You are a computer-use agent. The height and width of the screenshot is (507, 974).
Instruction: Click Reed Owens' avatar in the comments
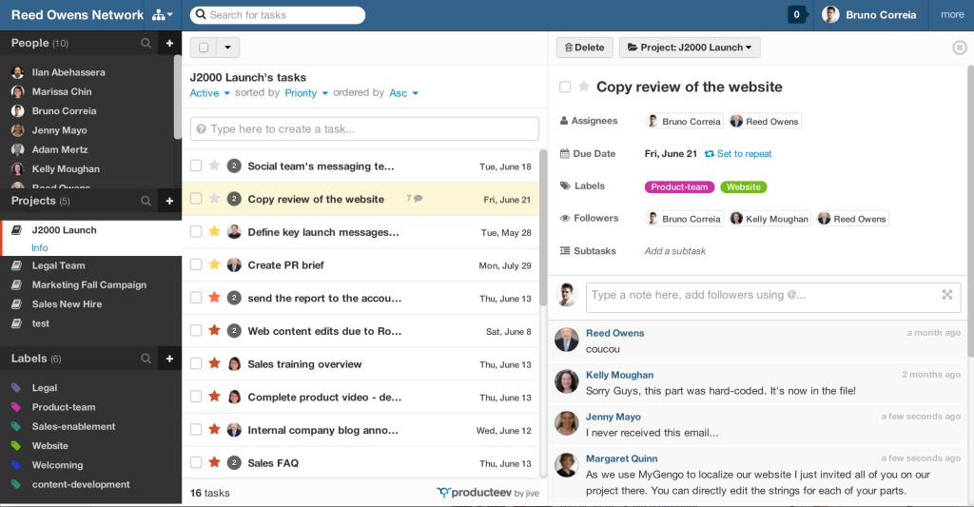(567, 340)
